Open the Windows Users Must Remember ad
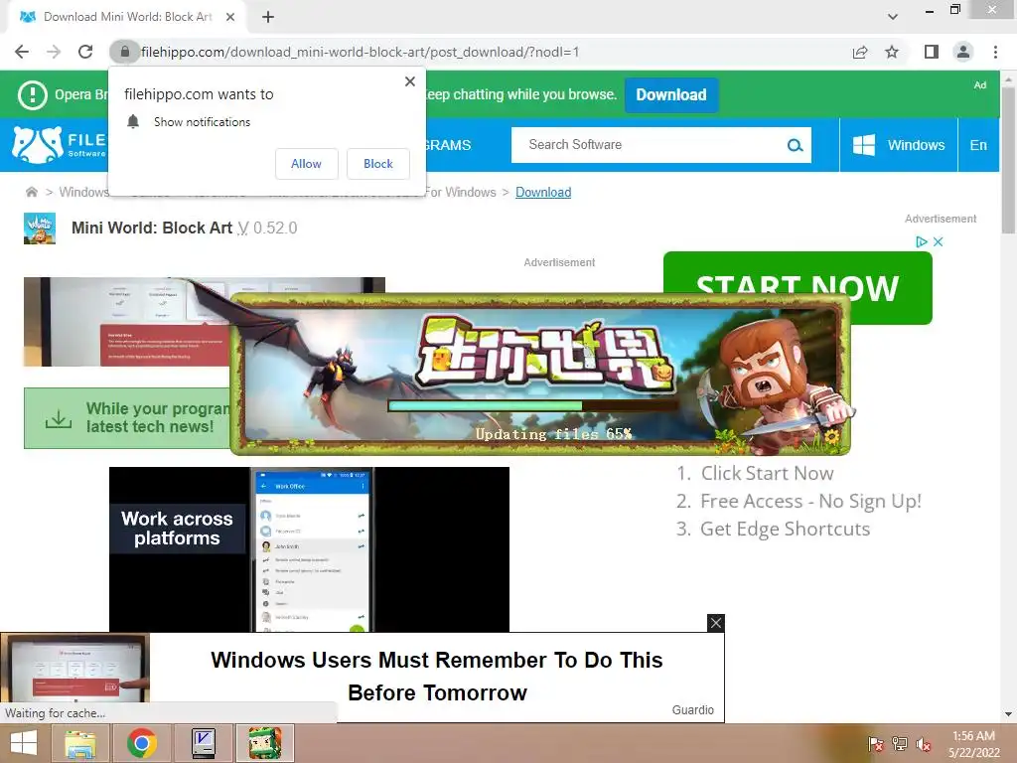The width and height of the screenshot is (1017, 763). point(437,676)
